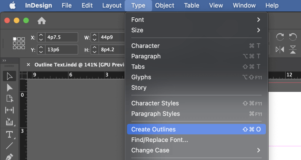301x160 pixels.
Task: Close the Outline Text.indd document tab
Action: coord(29,64)
